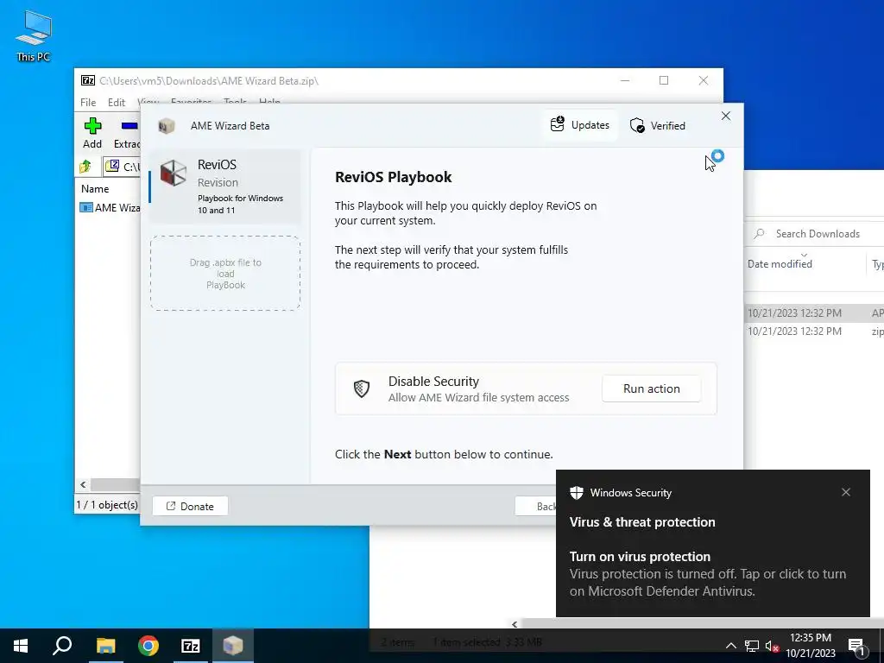Open the Windows Start menu
Screen dimensions: 884x663
21,646
